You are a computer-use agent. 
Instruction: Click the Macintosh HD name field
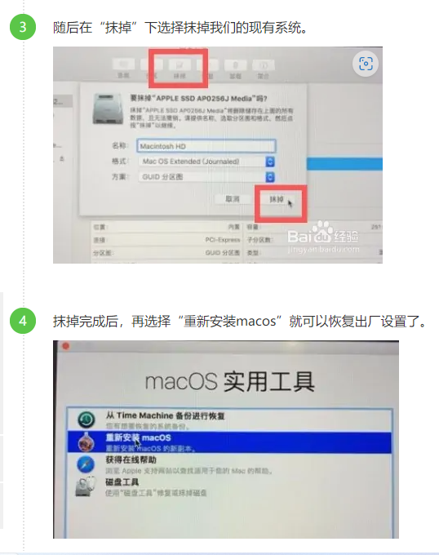(206, 146)
